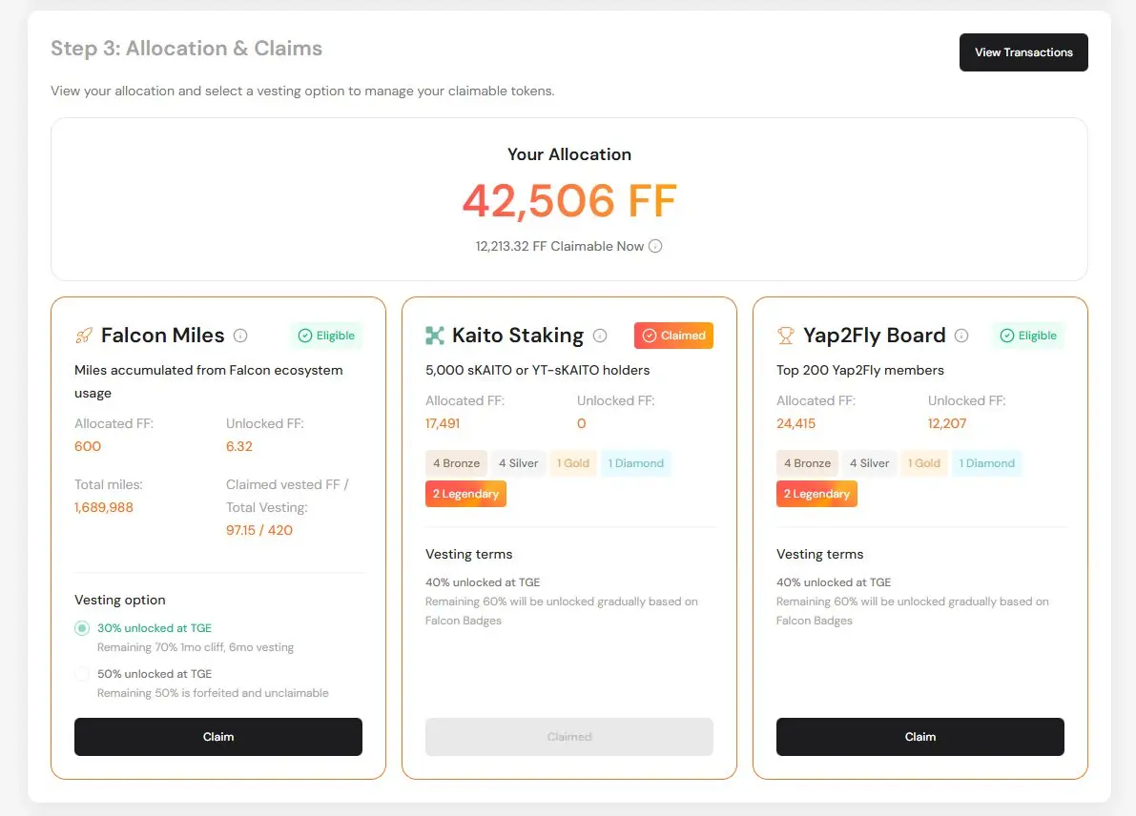Open info icon beside Yap2Fly Board title
This screenshot has height=816, width=1136.
point(961,336)
